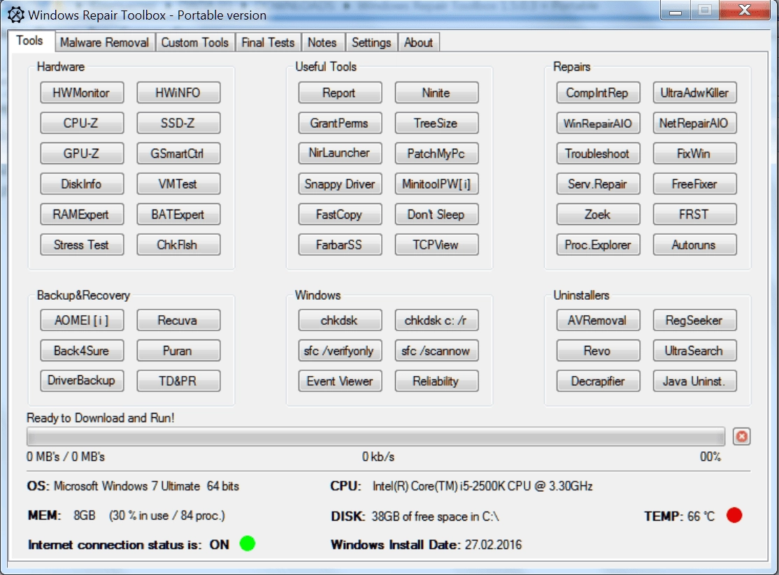The width and height of the screenshot is (779, 575).
Task: Click the CPU-Z button
Action: coord(82,123)
